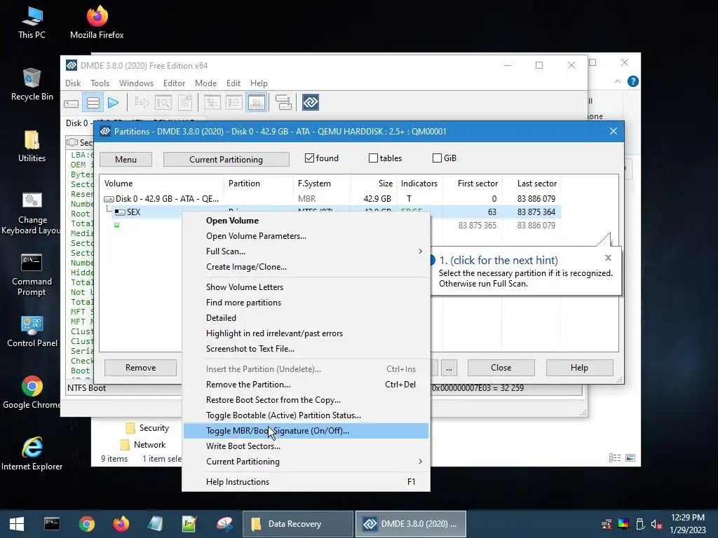Click the ellipsis (...) button

(x=449, y=368)
